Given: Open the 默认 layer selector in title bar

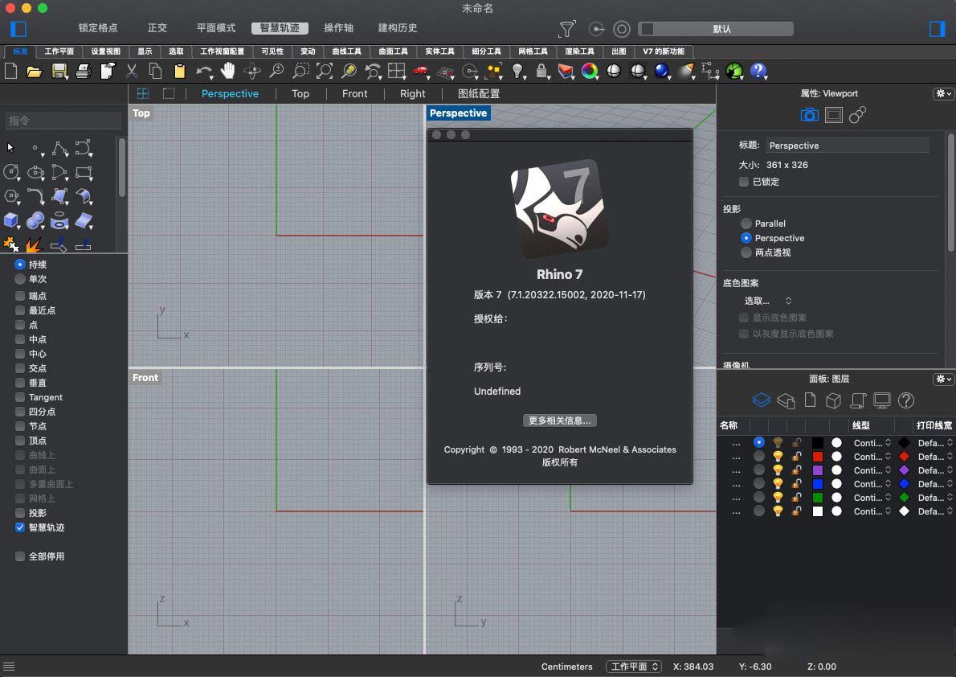Looking at the screenshot, I should pyautogui.click(x=716, y=29).
